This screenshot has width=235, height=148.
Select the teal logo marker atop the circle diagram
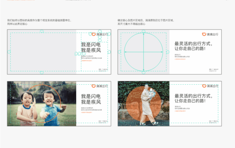[143, 31]
